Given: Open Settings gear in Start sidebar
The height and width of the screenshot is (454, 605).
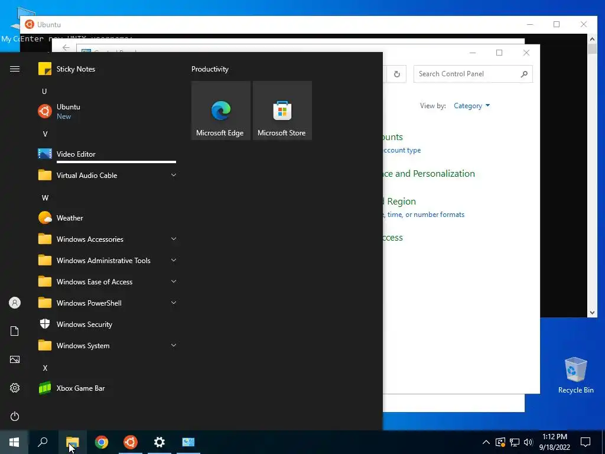Looking at the screenshot, I should 15,388.
